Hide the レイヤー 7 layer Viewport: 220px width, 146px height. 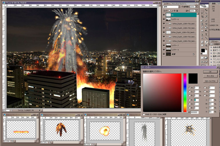coord(164,45)
